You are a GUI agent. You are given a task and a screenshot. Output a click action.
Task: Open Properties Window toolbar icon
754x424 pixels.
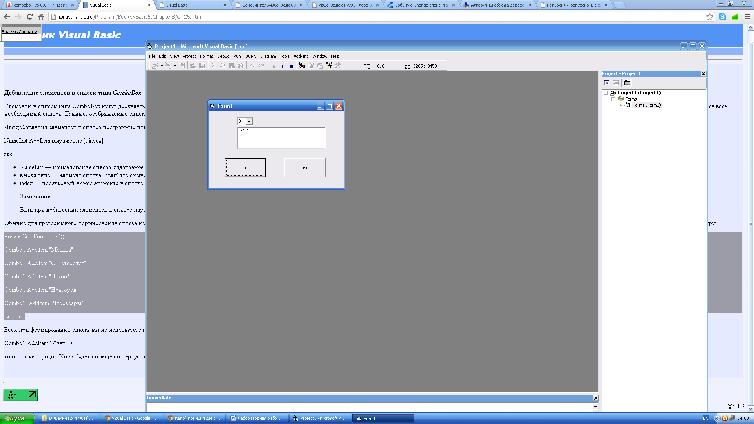[x=311, y=66]
